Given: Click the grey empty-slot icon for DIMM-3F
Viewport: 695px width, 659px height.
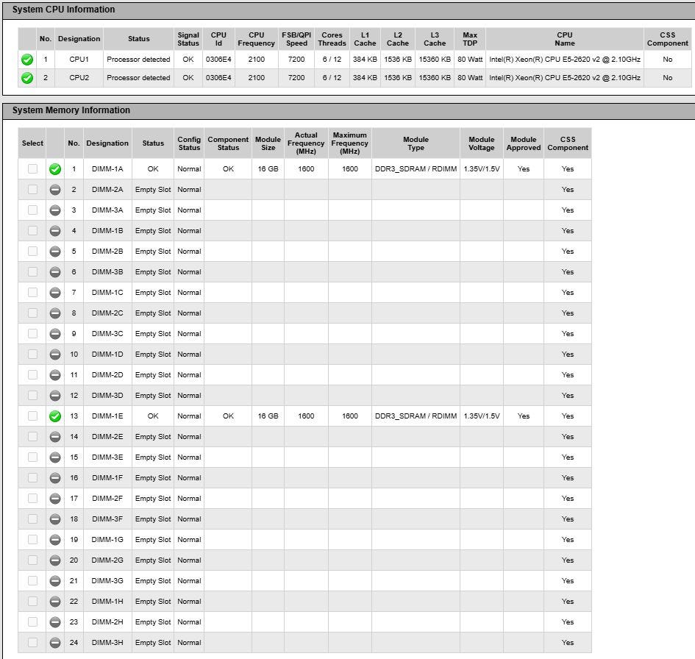Looking at the screenshot, I should (55, 519).
